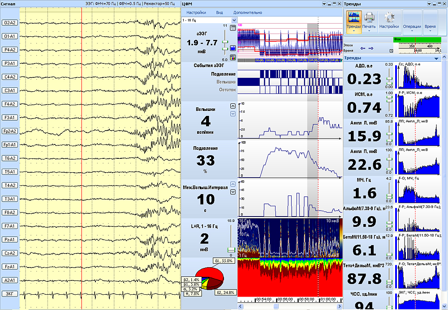Screen dimensions: 448x310
Task: Open Настройки menu in ЦФМ panel
Action: [196, 13]
